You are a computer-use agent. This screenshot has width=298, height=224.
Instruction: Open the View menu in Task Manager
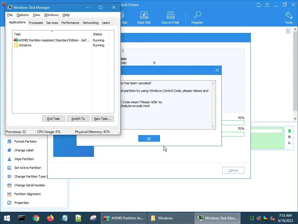(36, 15)
